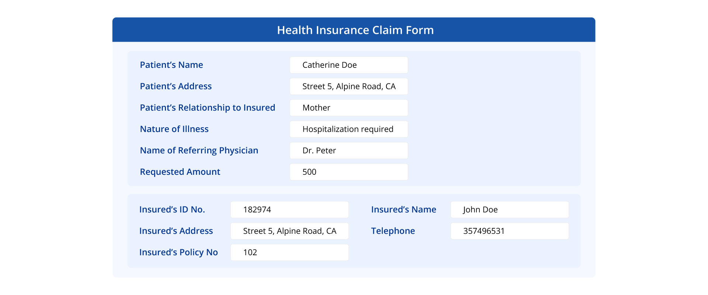Click the "Insured's Policy No" label
Screen dimensions: 708x295
click(178, 252)
